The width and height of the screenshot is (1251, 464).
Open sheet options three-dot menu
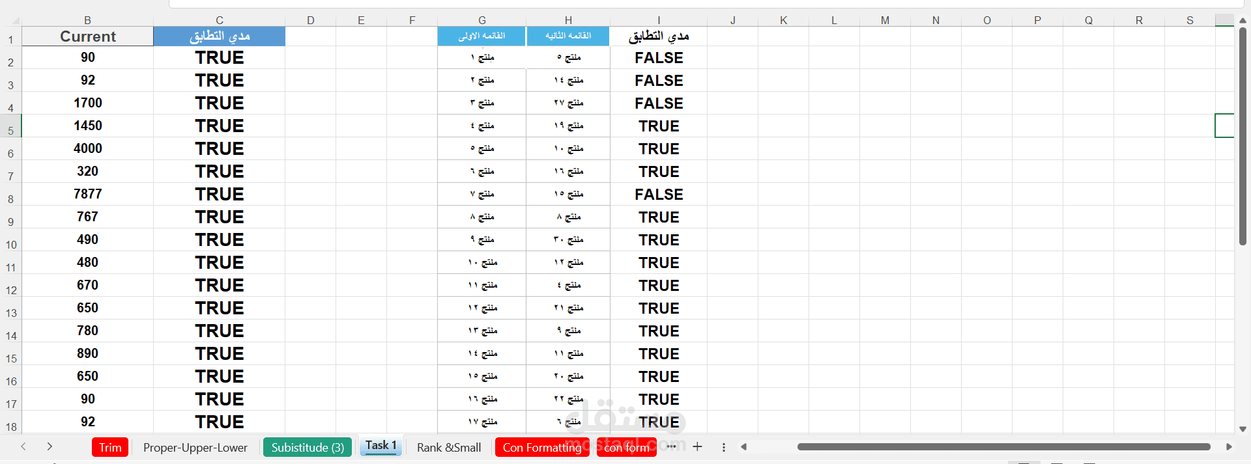coord(723,447)
